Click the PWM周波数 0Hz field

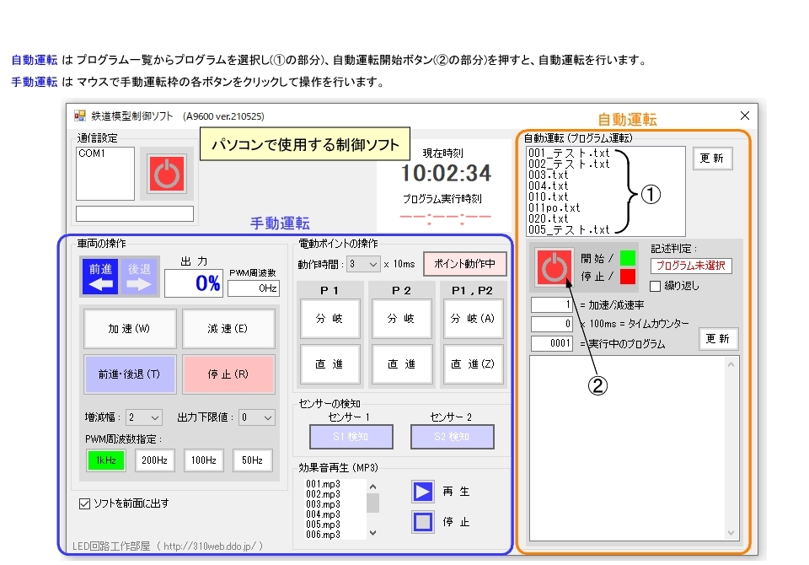pos(254,288)
